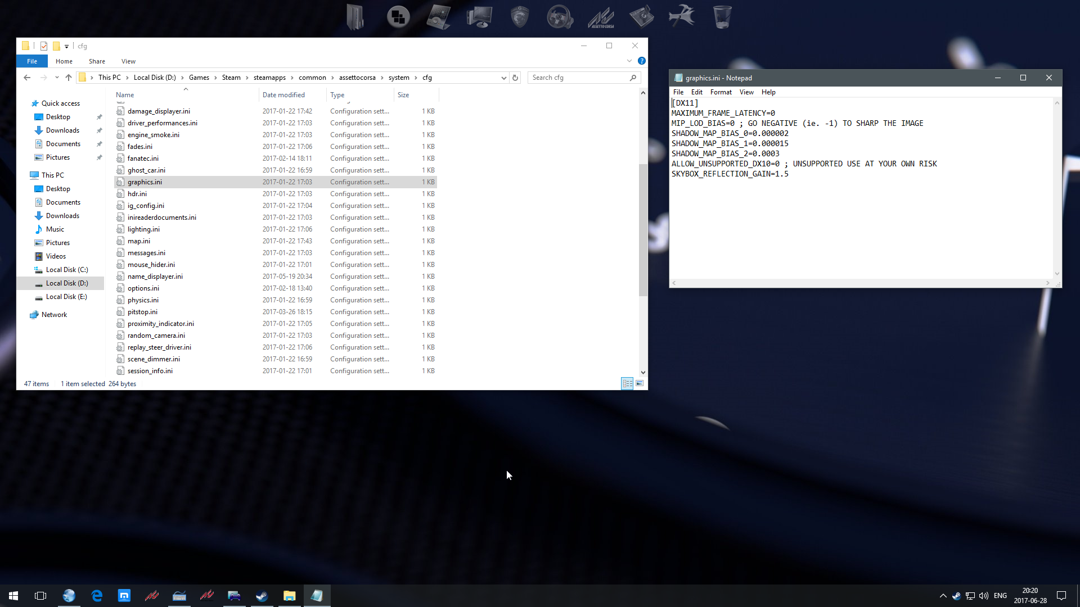Open the Explorer help question mark icon
The image size is (1080, 607).
[642, 61]
